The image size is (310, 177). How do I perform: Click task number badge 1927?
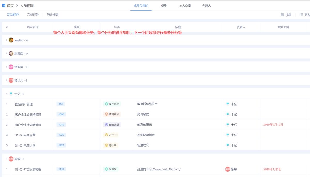click(x=61, y=145)
